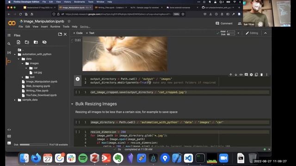Add comment to cell icon

point(246,75)
